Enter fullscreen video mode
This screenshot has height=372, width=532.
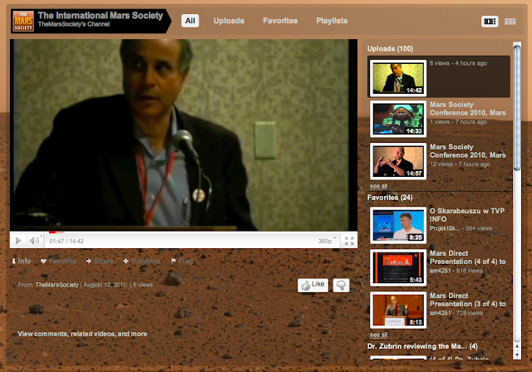(x=349, y=241)
